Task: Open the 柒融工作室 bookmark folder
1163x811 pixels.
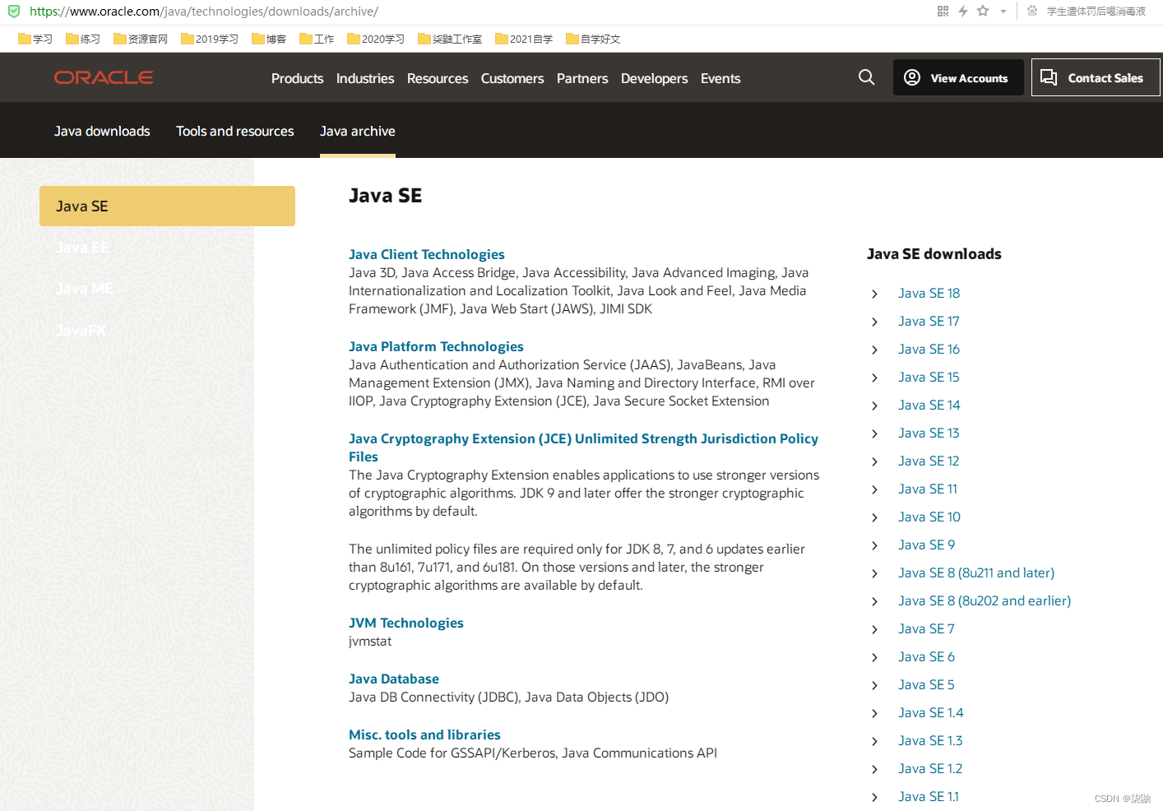Action: 450,39
